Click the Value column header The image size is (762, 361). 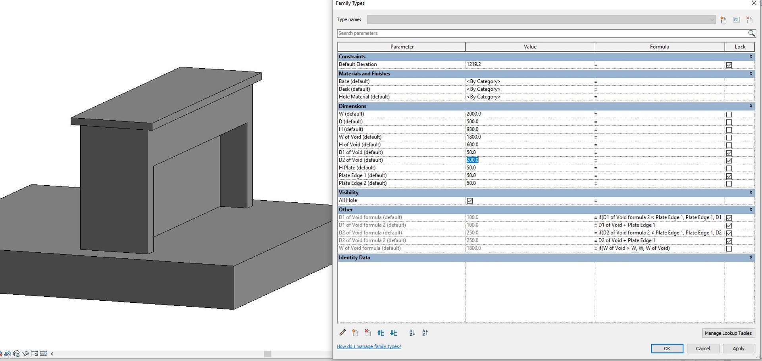click(x=530, y=47)
